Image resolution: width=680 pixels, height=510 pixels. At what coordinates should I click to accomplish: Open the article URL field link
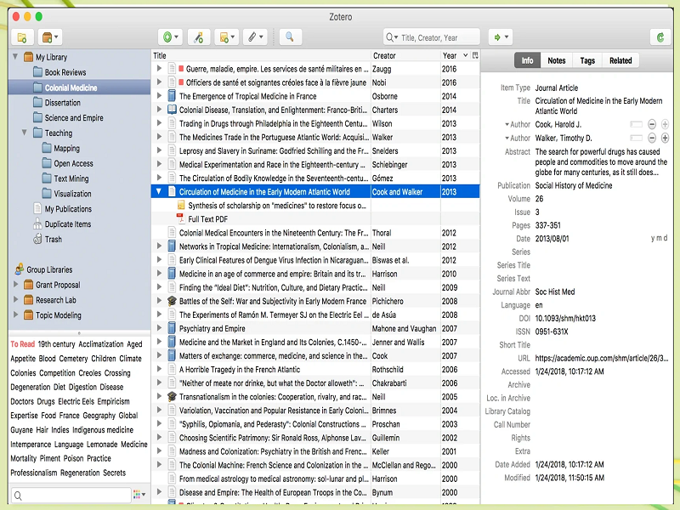point(602,358)
